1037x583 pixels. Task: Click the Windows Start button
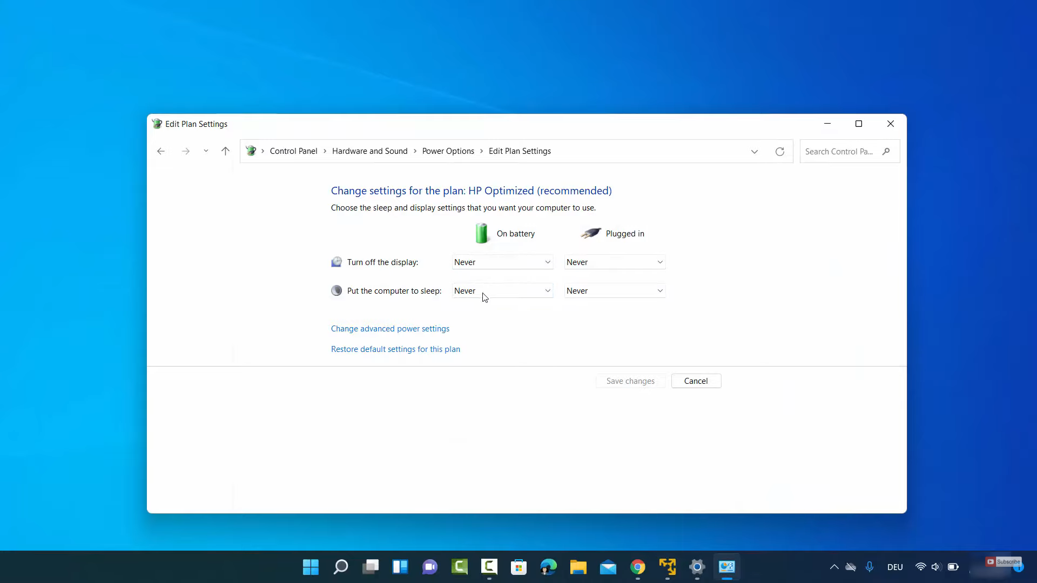coord(311,567)
